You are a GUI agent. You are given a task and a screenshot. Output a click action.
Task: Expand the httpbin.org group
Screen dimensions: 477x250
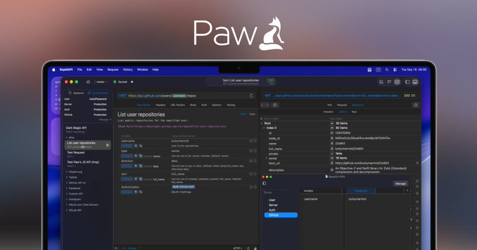tap(67, 172)
